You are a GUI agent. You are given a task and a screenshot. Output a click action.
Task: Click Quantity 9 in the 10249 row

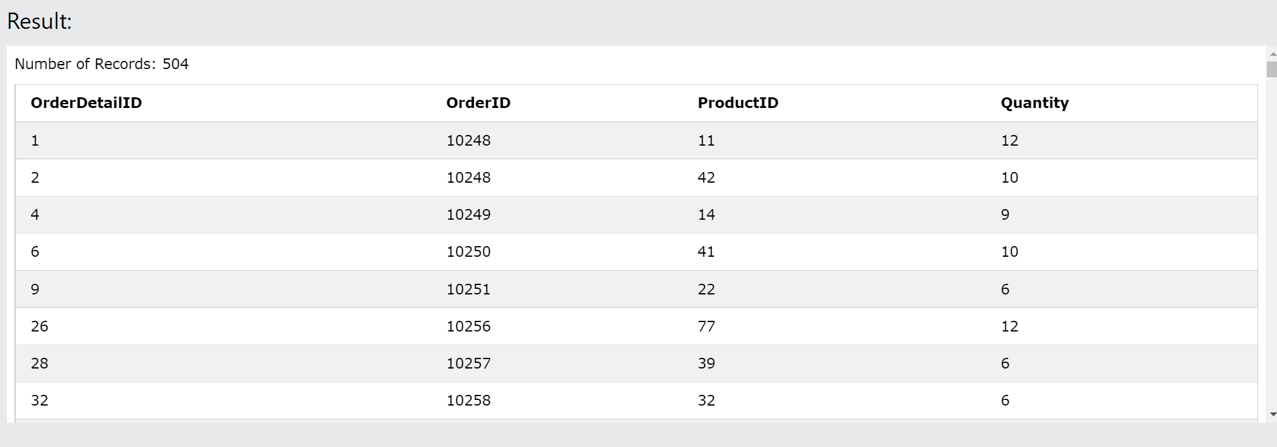pyautogui.click(x=1005, y=215)
